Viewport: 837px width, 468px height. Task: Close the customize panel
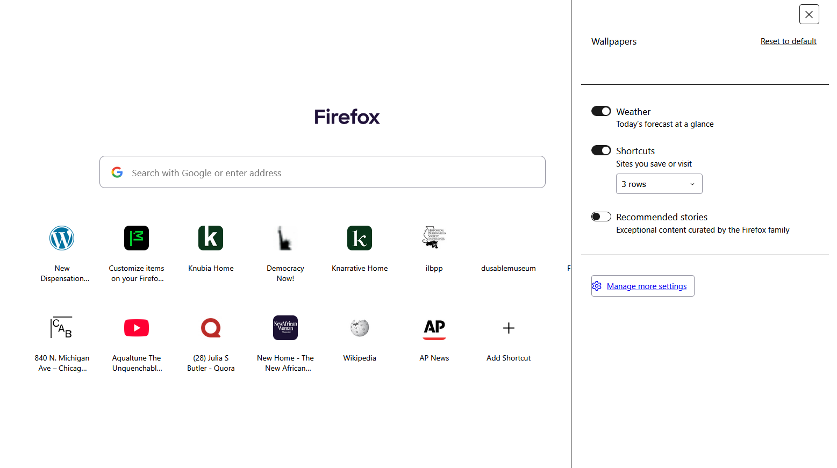(809, 15)
